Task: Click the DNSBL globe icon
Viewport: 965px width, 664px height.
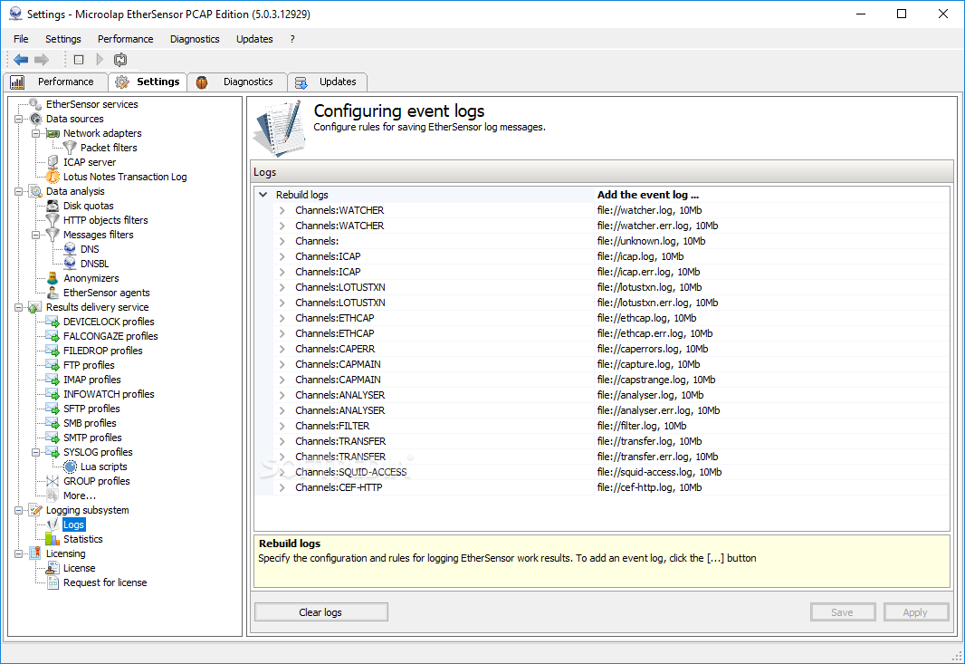Action: coord(71,264)
